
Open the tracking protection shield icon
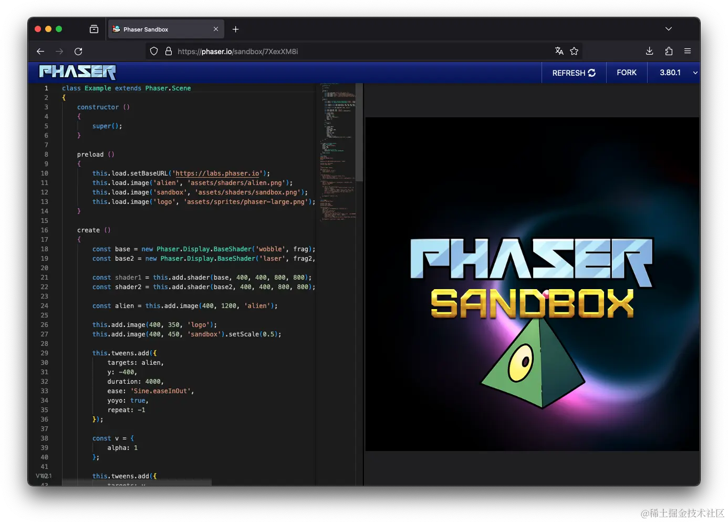[x=154, y=51]
